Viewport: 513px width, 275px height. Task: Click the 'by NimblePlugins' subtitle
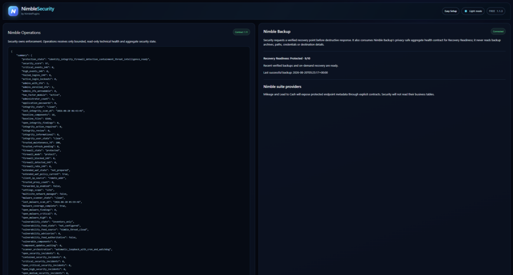[31, 14]
